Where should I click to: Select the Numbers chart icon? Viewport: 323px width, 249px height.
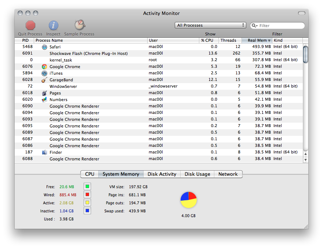tap(44, 100)
